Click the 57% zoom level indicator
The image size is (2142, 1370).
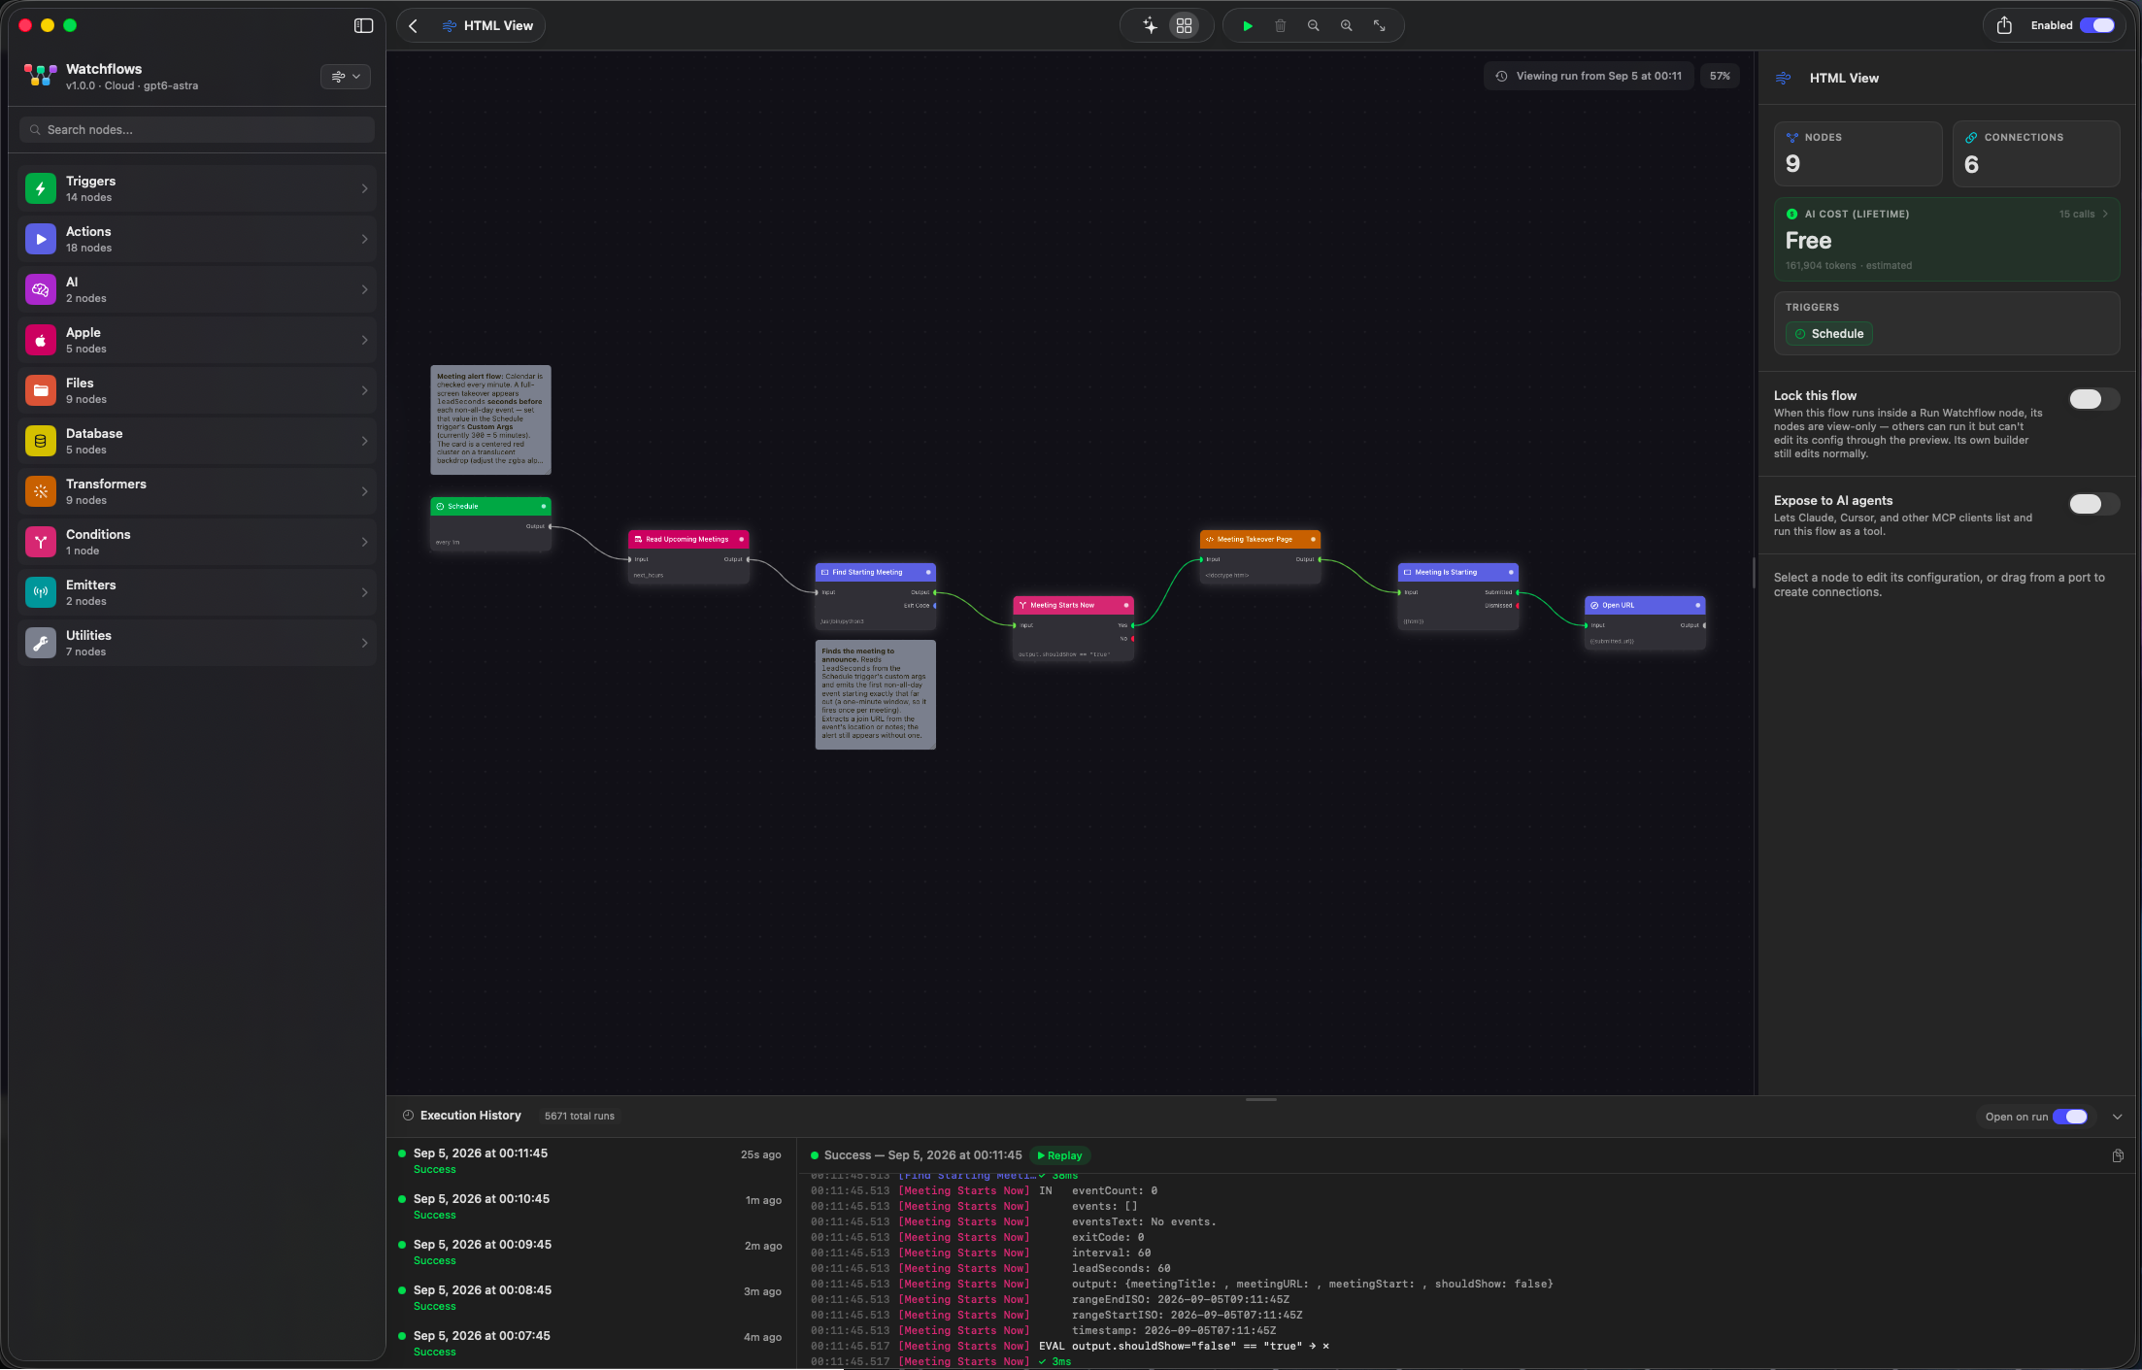(1720, 76)
